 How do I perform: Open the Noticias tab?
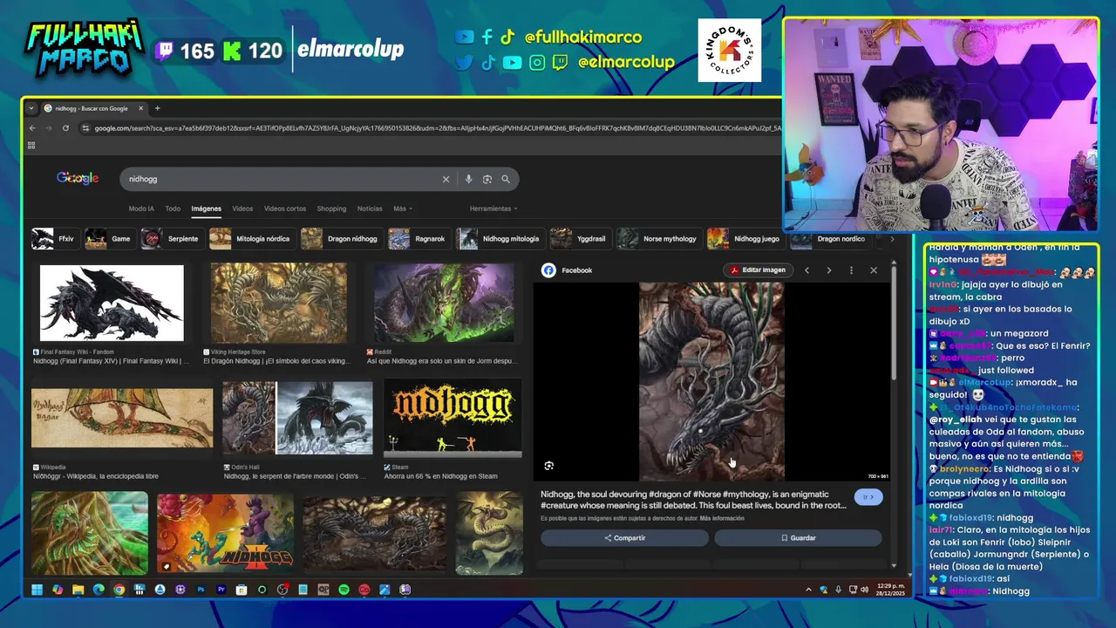[x=370, y=208]
